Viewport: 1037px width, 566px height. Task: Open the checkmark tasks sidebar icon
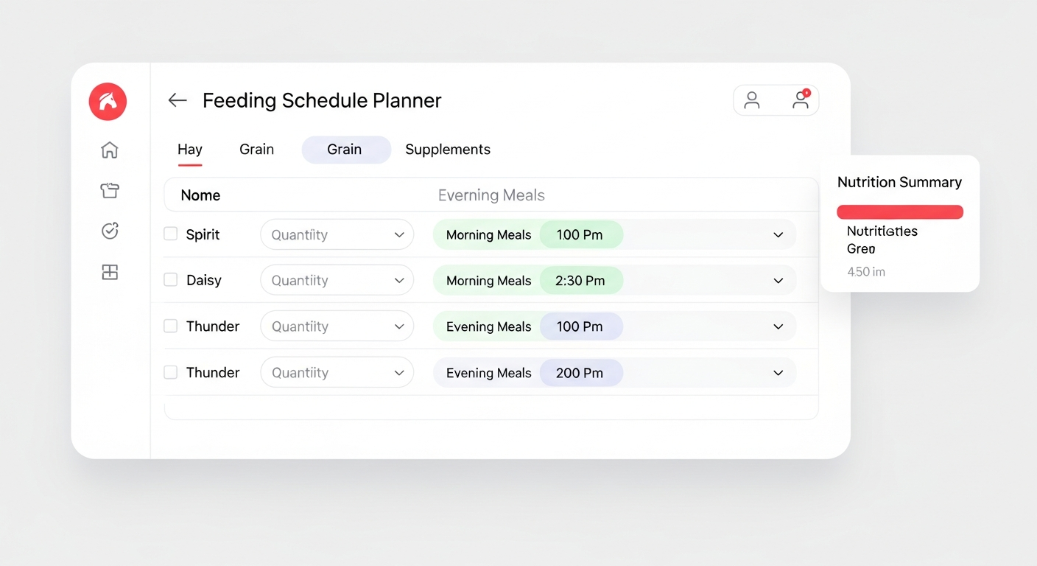[110, 231]
